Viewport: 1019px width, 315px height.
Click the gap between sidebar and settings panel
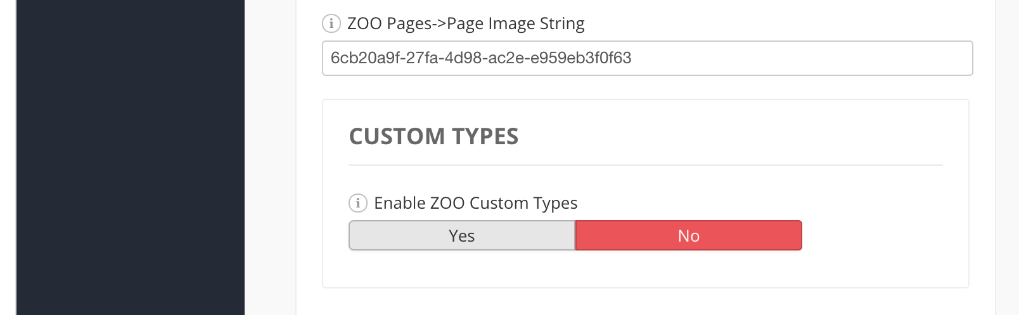pos(270,158)
